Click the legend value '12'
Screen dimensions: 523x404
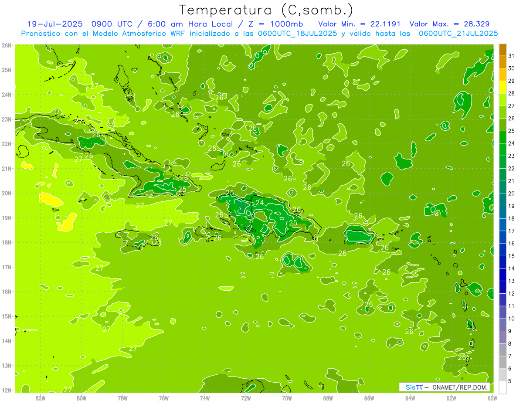(511, 293)
